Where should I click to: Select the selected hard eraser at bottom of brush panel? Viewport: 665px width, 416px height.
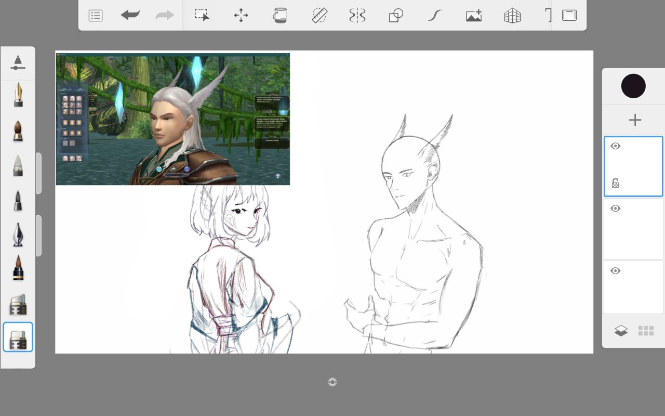18,337
